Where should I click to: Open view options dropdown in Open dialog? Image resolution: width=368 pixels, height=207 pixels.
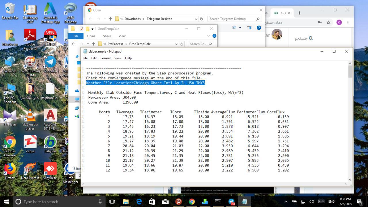click(x=240, y=28)
